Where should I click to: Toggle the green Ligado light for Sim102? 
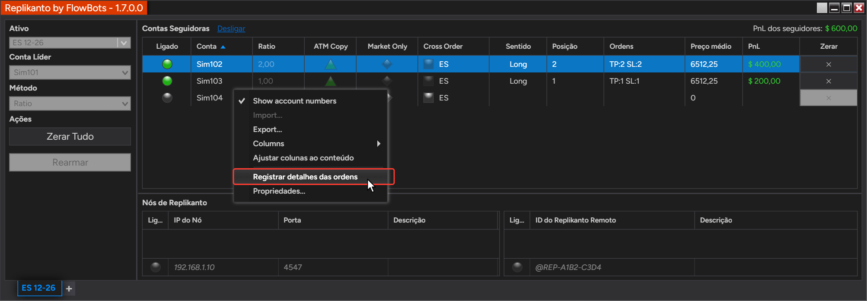(167, 64)
